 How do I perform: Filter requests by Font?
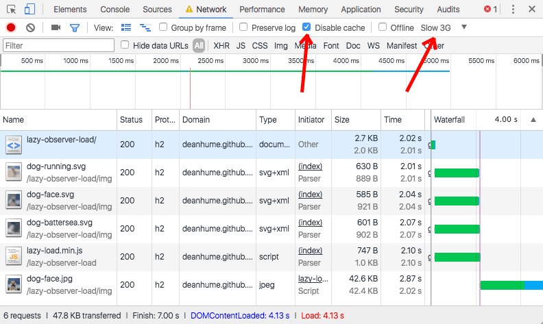click(331, 46)
